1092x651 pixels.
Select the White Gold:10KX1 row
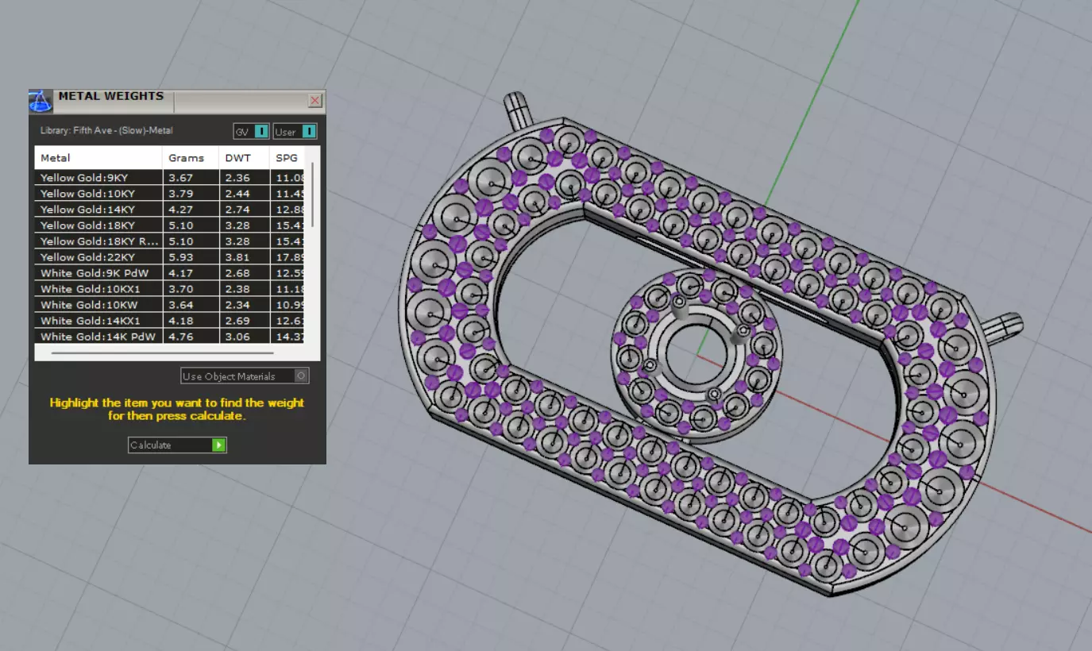[x=170, y=289]
